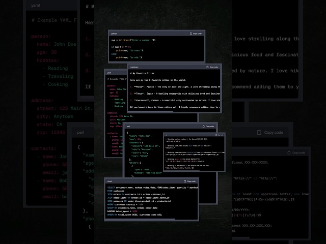Click 'Matching a phone number' line in small regex block
Screen dimensions: 326x244
coord(186,139)
